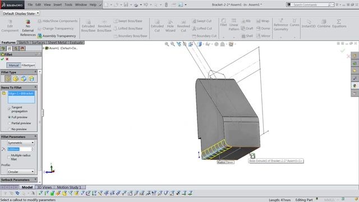Click the Search Commands field
This screenshot has height=202, width=359.
(x=310, y=4)
